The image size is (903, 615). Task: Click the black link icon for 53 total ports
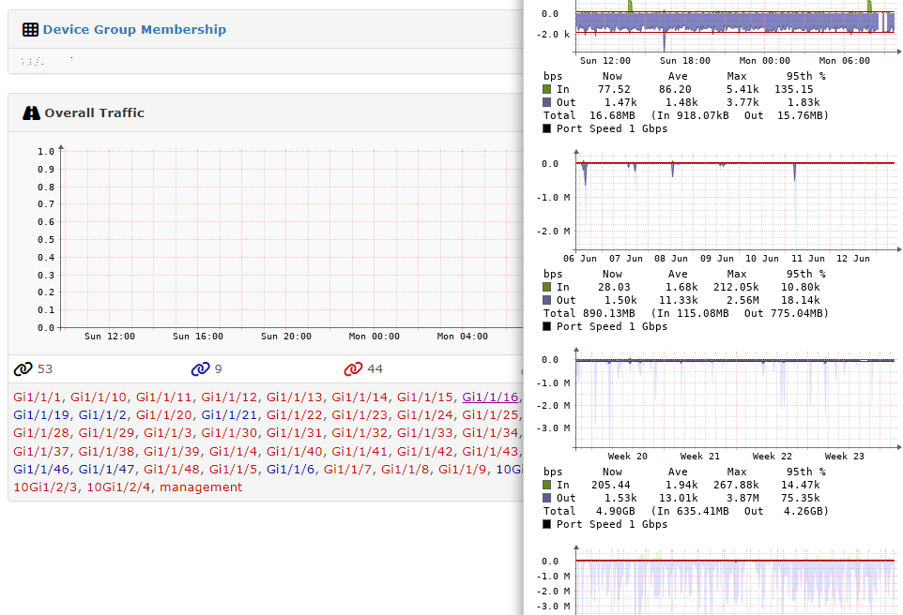(23, 368)
